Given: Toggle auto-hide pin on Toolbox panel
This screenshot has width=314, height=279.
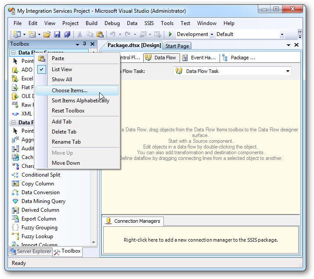Looking at the screenshot, I should point(84,44).
